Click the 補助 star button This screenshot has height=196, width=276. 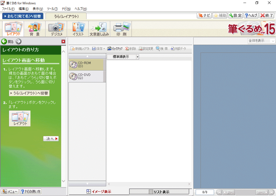[x=220, y=15]
